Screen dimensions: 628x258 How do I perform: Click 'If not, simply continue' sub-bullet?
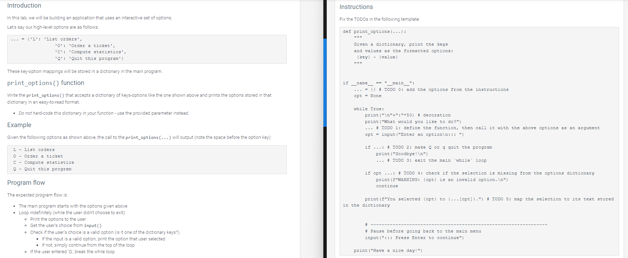pyautogui.click(x=88, y=245)
